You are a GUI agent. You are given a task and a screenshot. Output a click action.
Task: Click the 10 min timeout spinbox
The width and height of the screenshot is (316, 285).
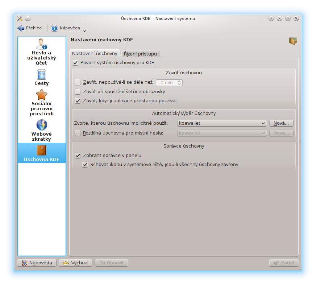(169, 83)
